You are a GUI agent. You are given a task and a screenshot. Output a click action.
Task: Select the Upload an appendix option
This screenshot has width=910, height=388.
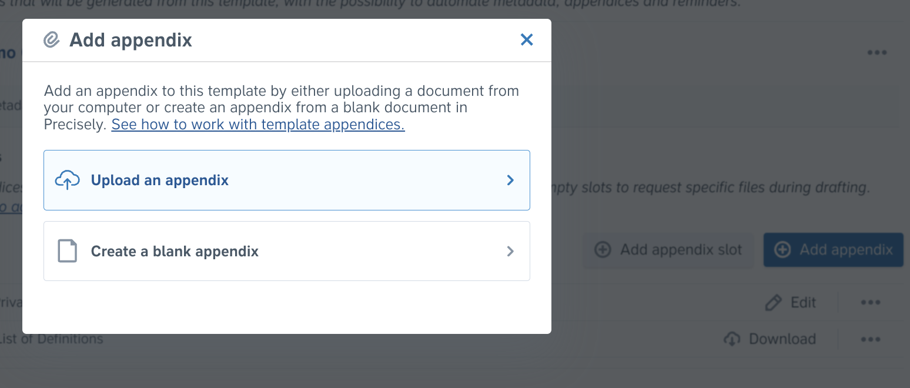286,180
